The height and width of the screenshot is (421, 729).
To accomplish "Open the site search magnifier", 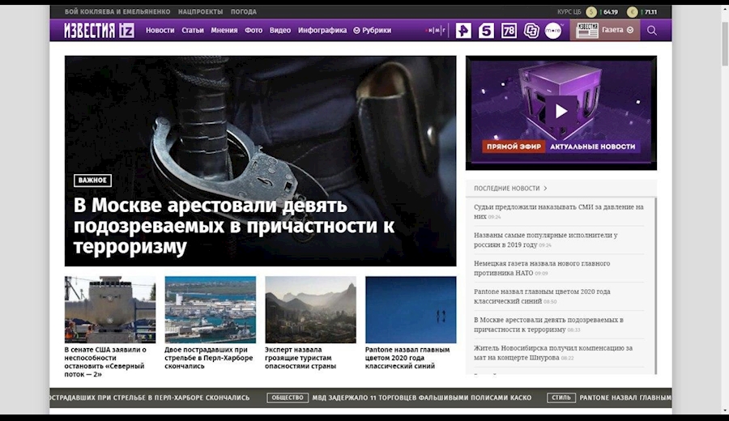I will pyautogui.click(x=652, y=31).
